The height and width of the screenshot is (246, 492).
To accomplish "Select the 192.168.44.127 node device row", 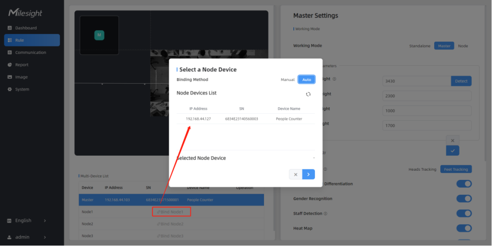I will [245, 119].
